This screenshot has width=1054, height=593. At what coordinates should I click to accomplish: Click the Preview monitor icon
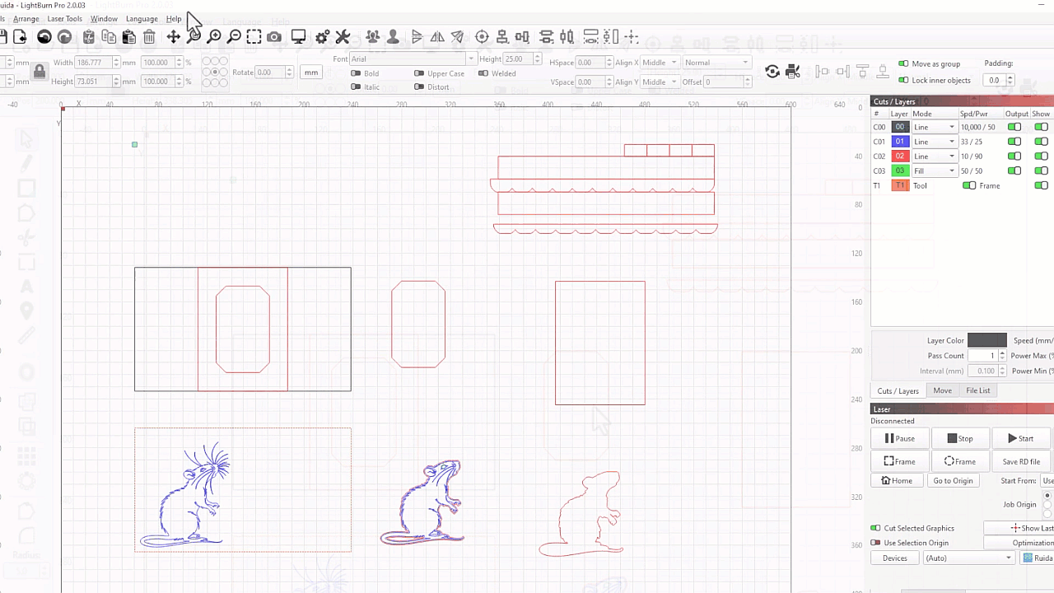pyautogui.click(x=298, y=37)
